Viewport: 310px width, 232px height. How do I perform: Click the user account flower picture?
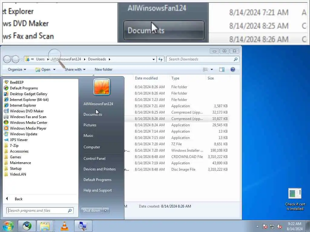pyautogui.click(x=102, y=87)
